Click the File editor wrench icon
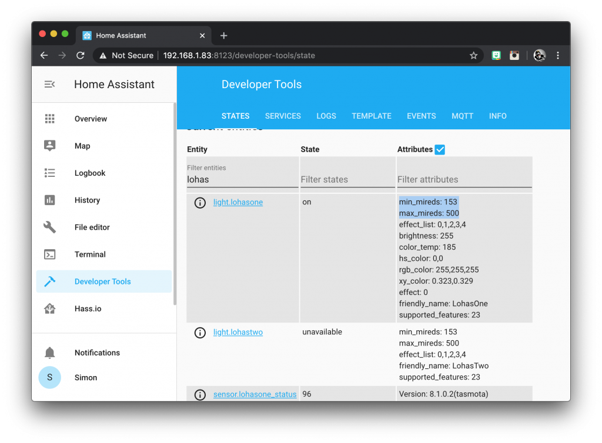 49,227
